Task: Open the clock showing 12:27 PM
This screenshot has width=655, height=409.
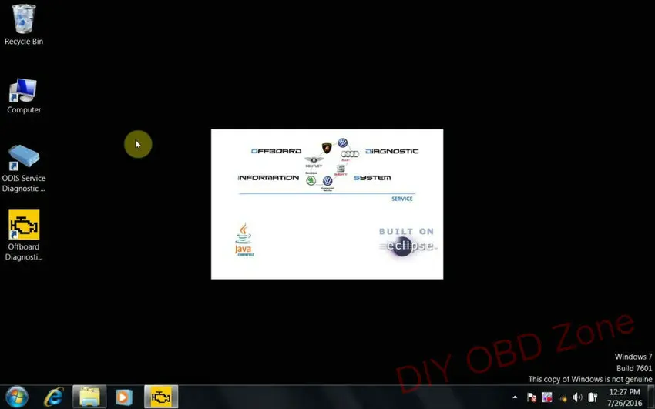Action: click(x=624, y=397)
